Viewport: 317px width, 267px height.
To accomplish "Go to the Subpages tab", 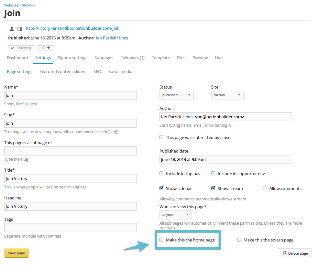I will point(104,58).
